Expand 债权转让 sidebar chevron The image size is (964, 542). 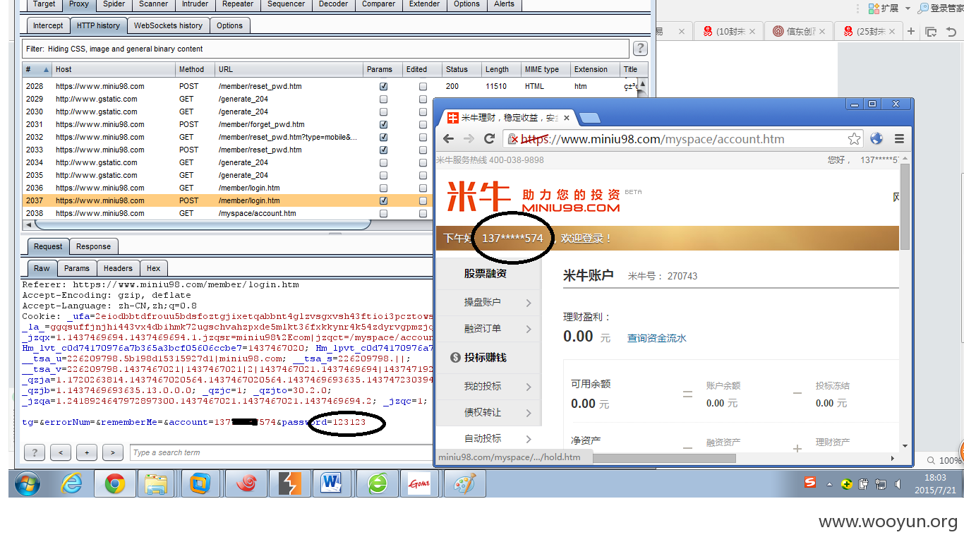(x=529, y=413)
